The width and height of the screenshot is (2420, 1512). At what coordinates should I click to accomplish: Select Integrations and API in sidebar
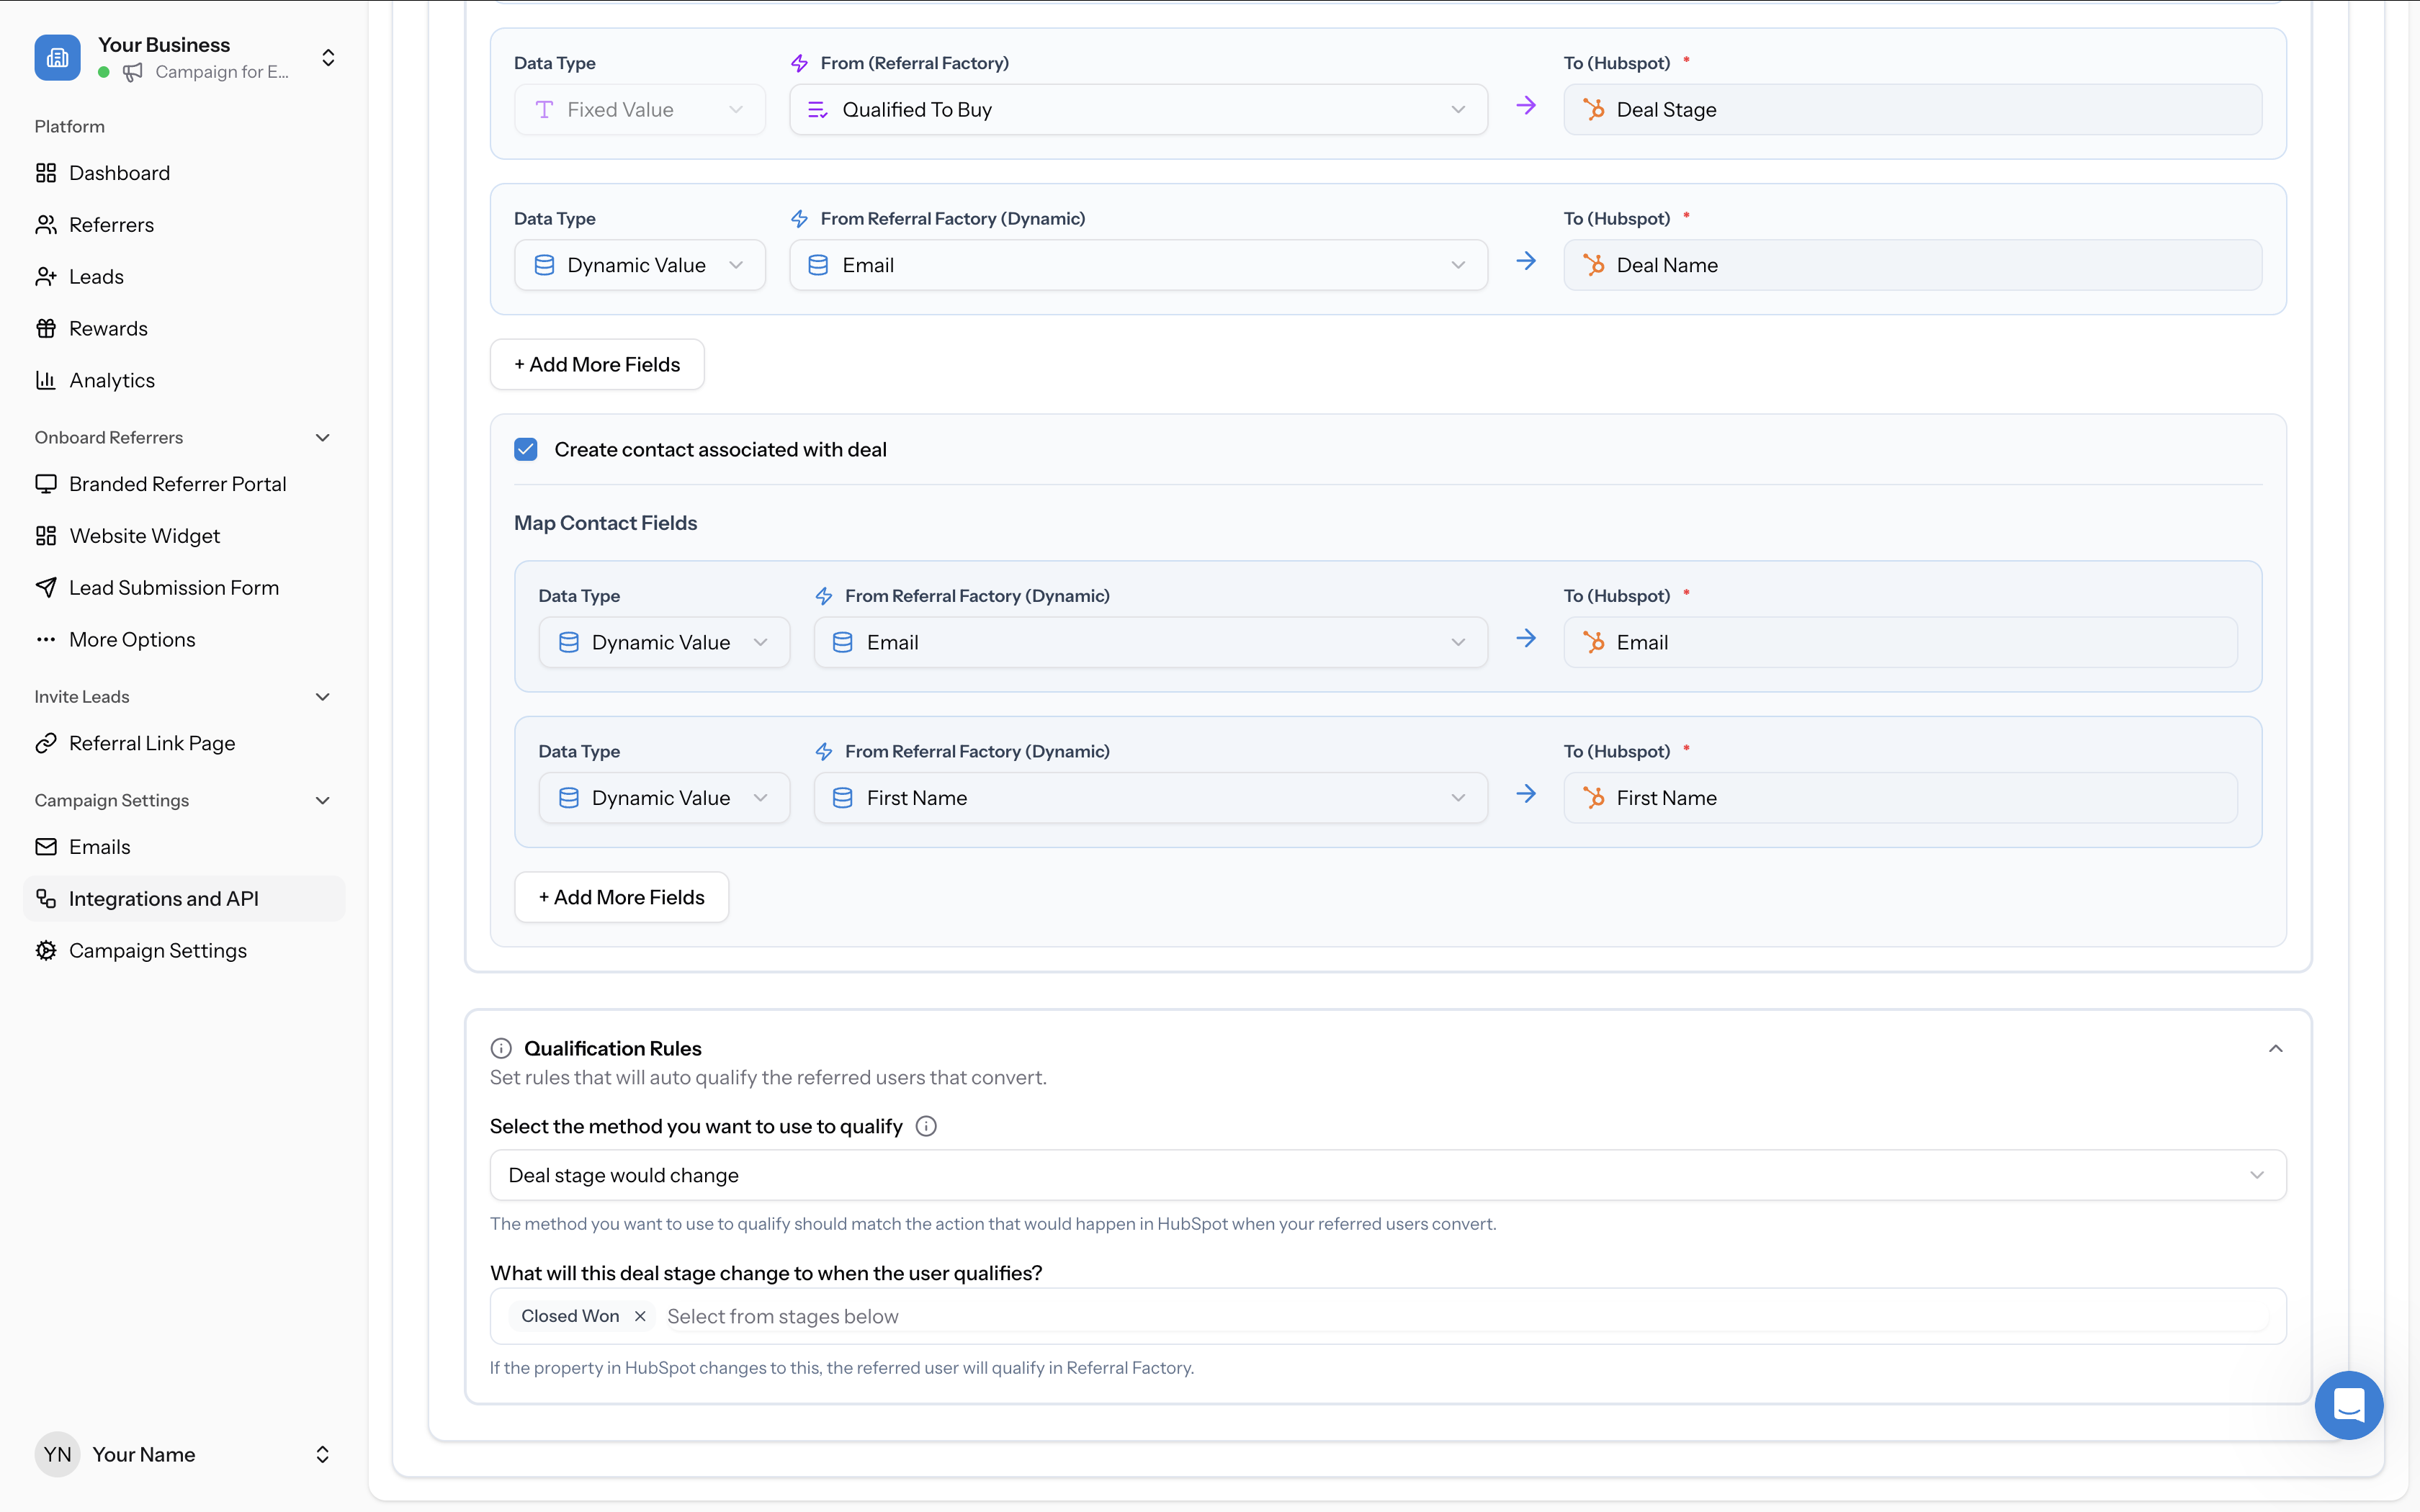(x=164, y=898)
